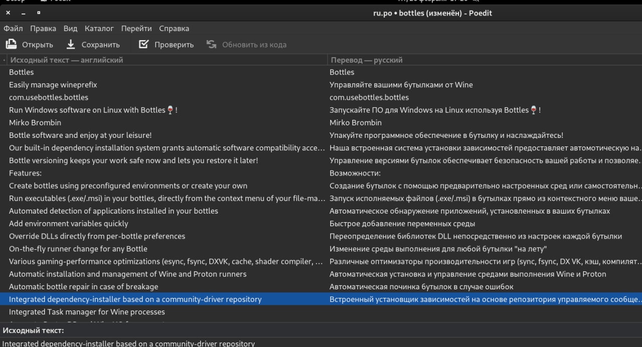Select 'Automated detection of applications' row

[321, 211]
